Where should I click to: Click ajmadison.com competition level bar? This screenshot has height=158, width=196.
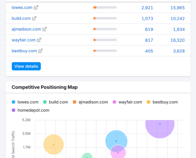105,29
